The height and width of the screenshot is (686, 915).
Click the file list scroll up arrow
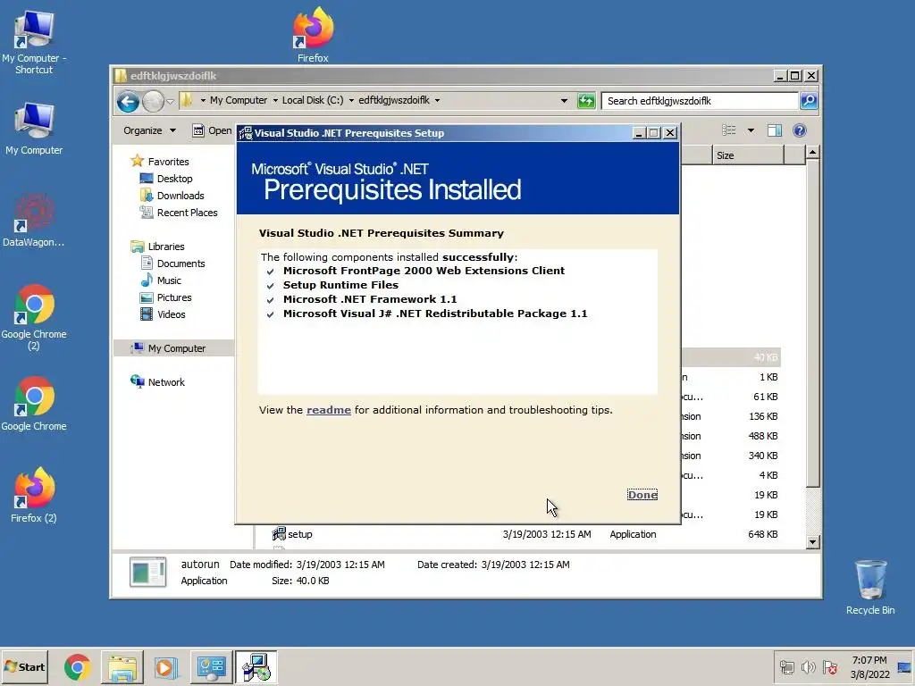click(812, 153)
